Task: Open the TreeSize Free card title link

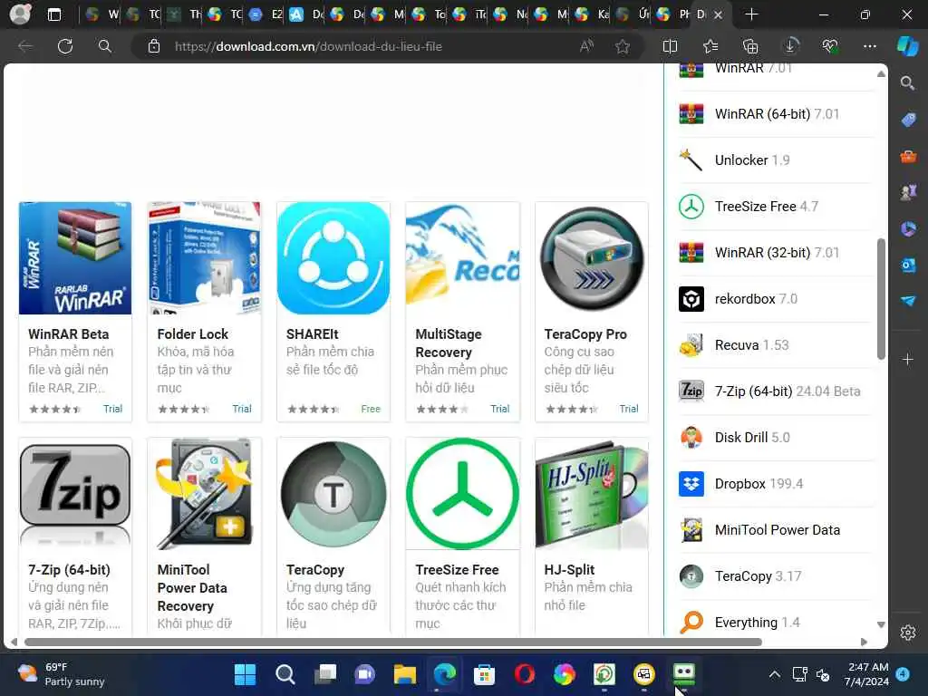Action: click(457, 570)
